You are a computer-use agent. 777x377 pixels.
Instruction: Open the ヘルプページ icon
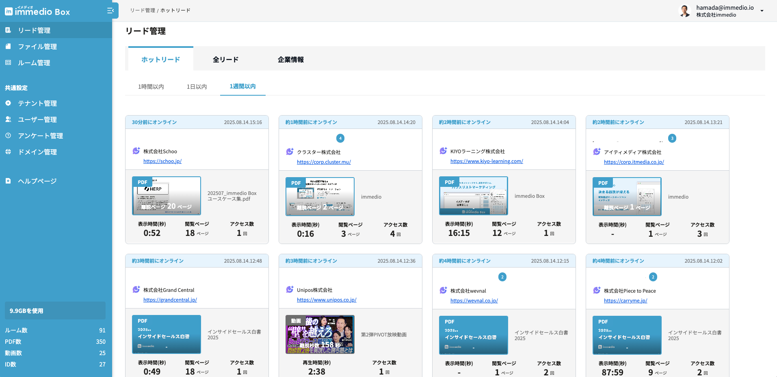tap(8, 181)
